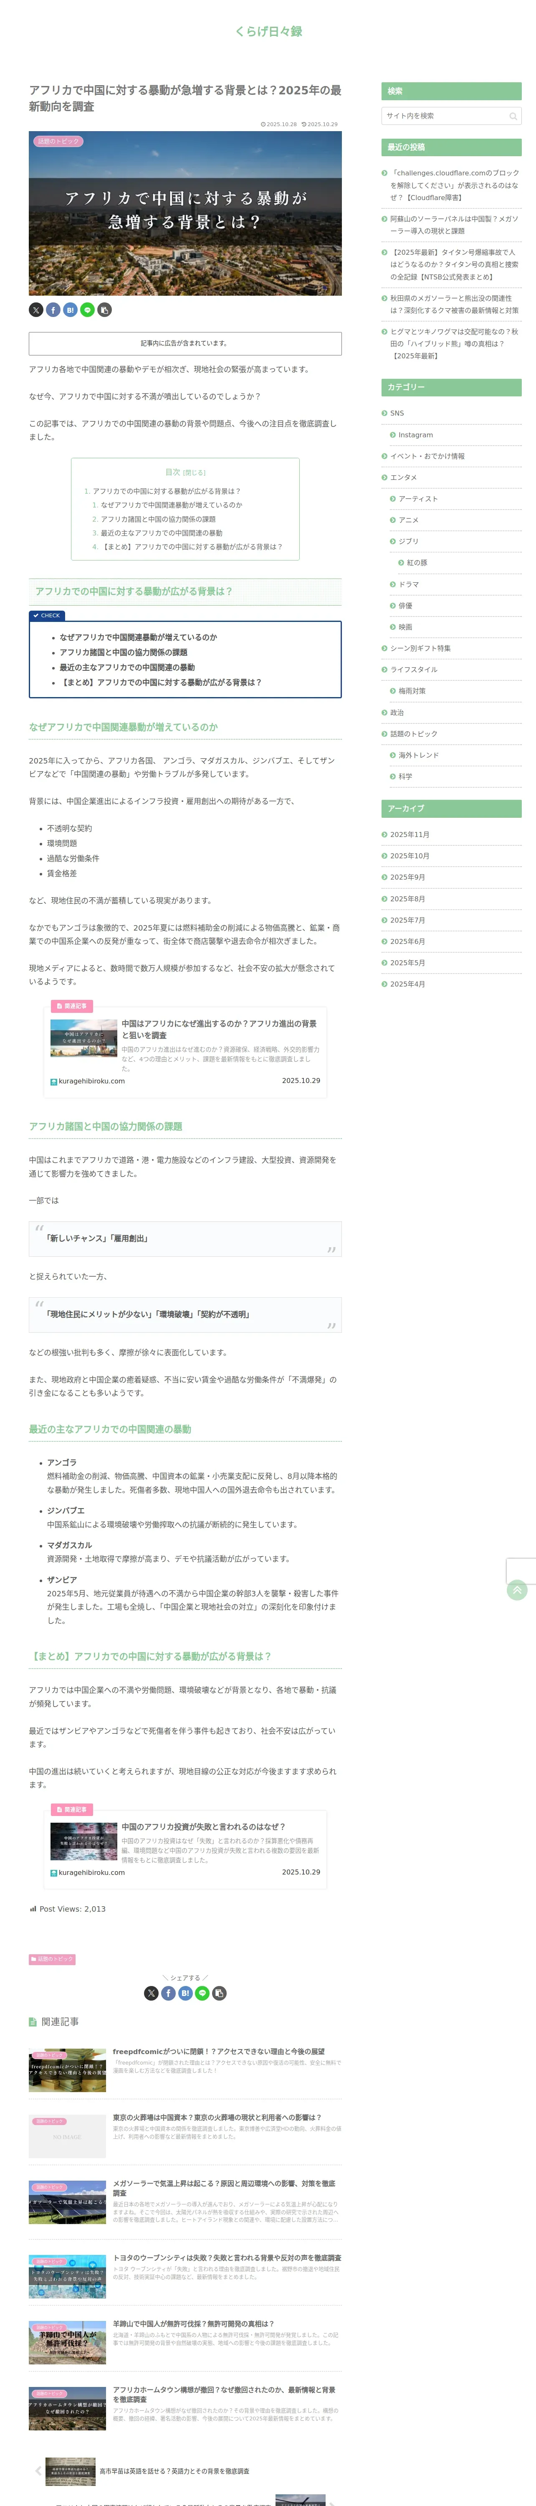Collapse table of contents via 閉じる toggle

tap(195, 473)
